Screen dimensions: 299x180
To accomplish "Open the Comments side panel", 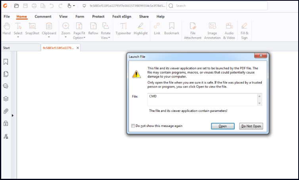I will (6, 86).
